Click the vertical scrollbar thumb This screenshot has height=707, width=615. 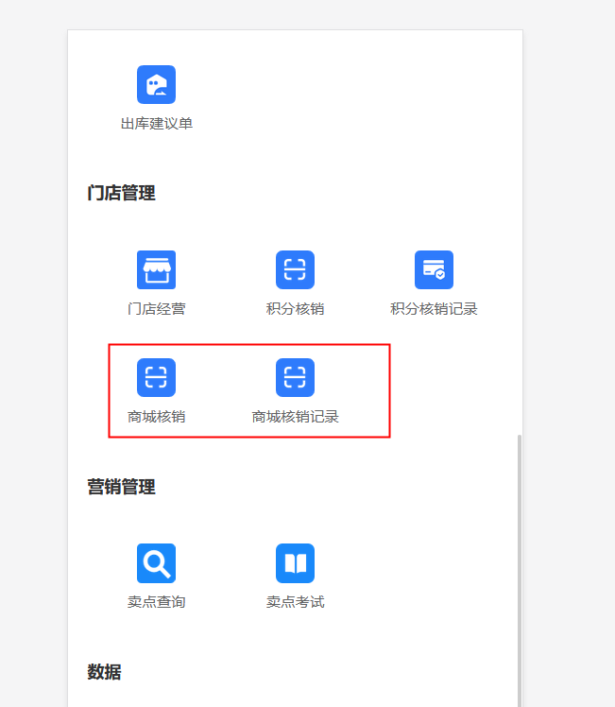pyautogui.click(x=518, y=567)
